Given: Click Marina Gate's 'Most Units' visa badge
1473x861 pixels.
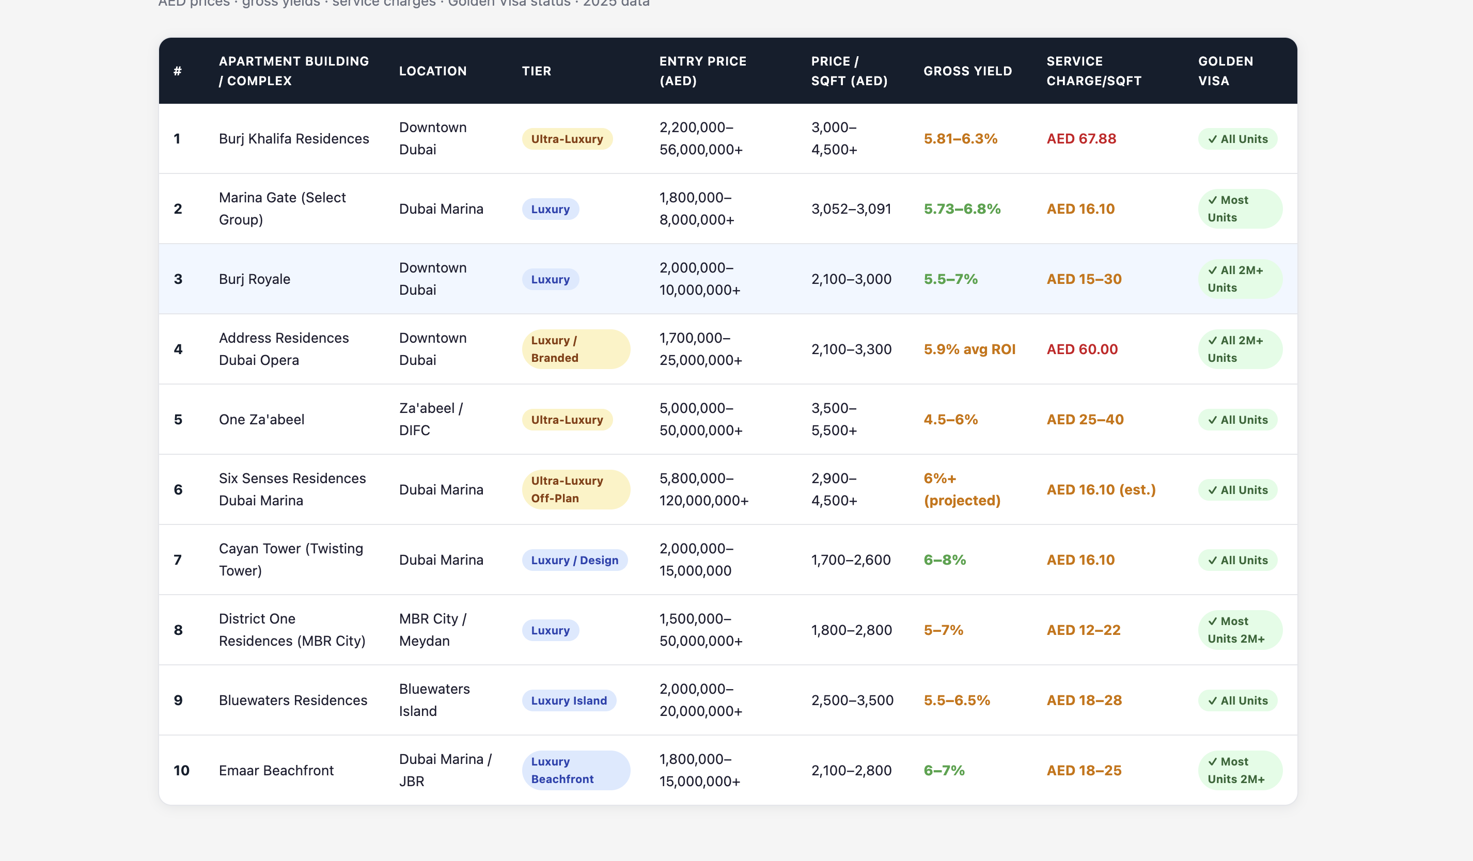Looking at the screenshot, I should (x=1239, y=209).
